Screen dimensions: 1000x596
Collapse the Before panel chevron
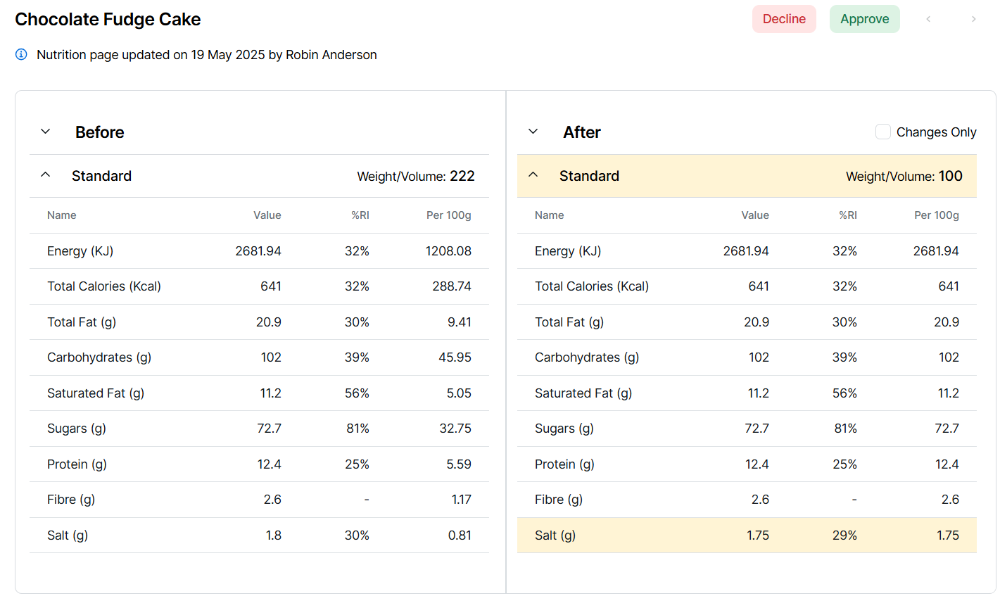(46, 132)
